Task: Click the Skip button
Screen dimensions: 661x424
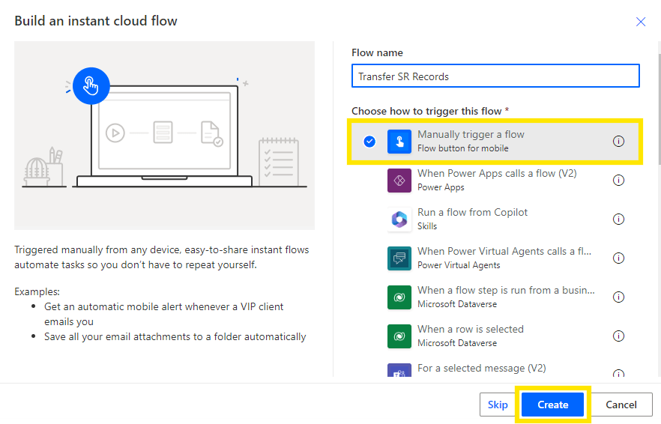Action: tap(498, 405)
